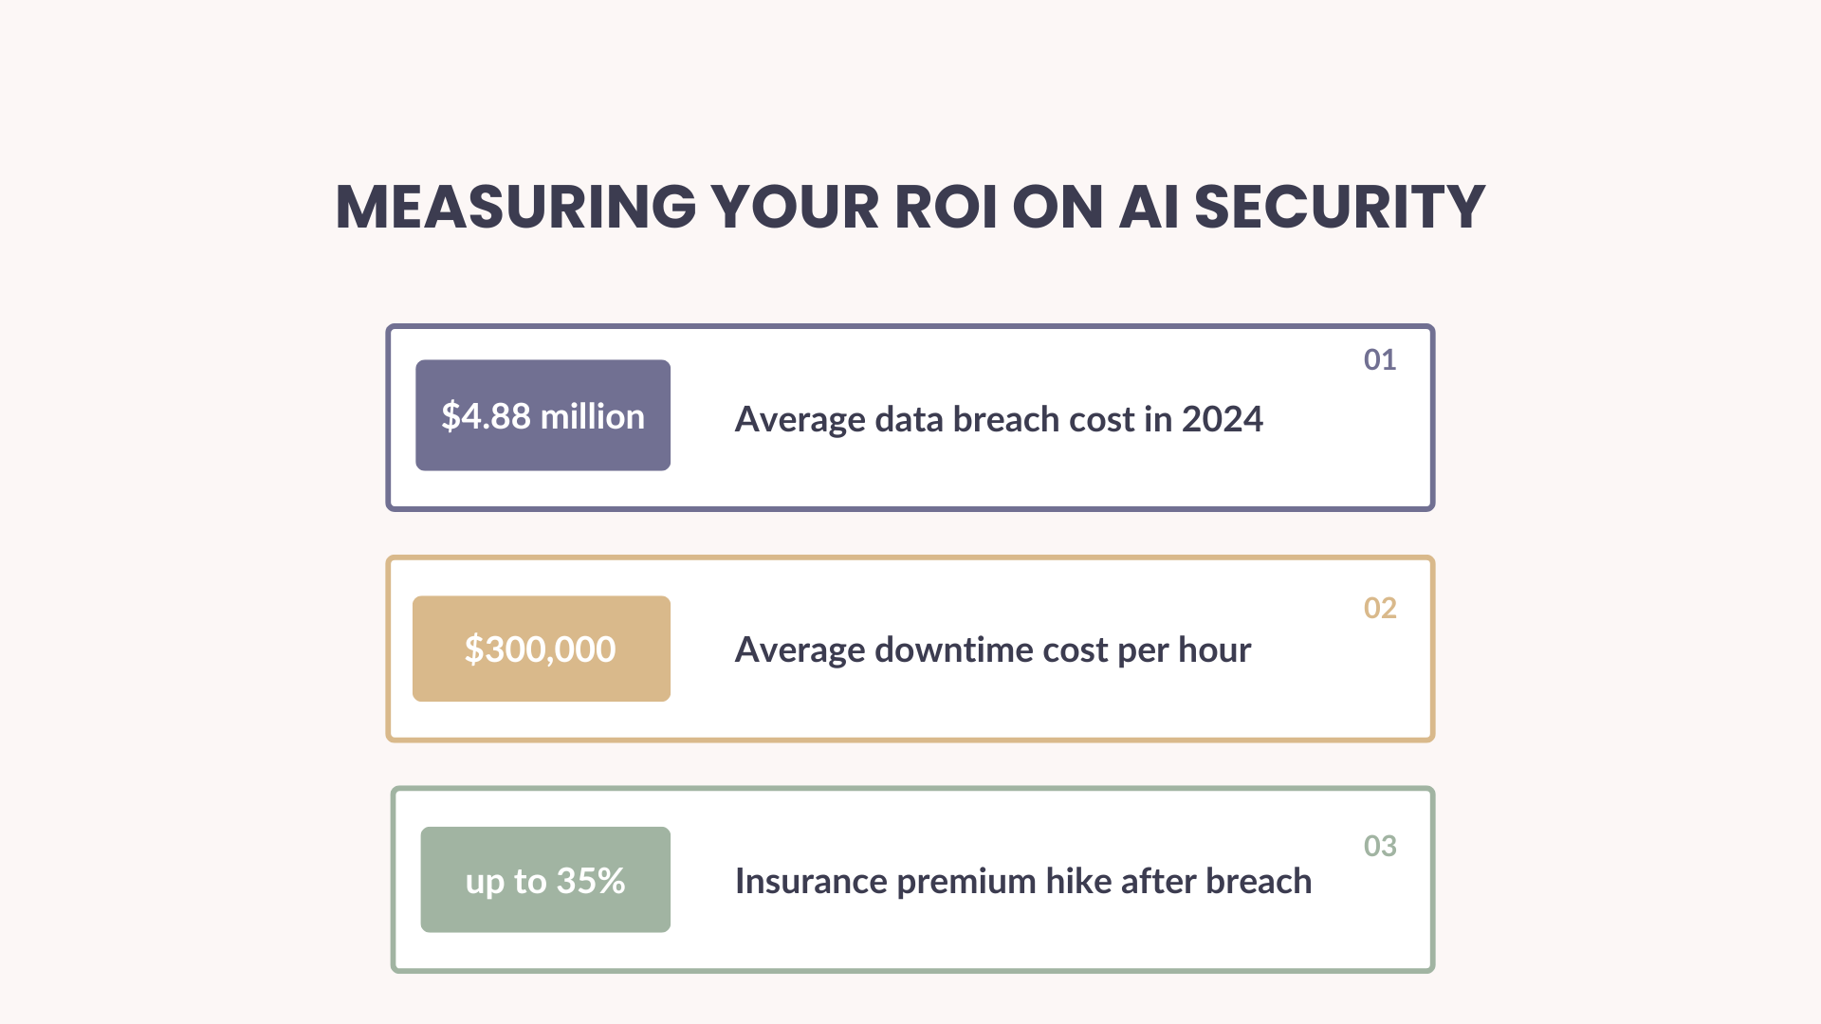Select the "35%" figure in green badge
The height and width of the screenshot is (1024, 1821).
click(x=591, y=881)
